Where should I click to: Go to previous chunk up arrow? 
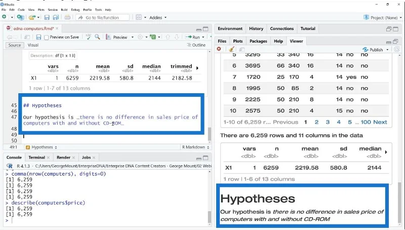(168, 37)
